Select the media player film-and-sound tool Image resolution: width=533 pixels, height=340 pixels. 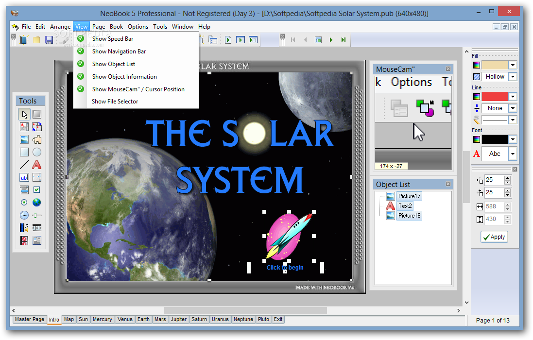(24, 228)
